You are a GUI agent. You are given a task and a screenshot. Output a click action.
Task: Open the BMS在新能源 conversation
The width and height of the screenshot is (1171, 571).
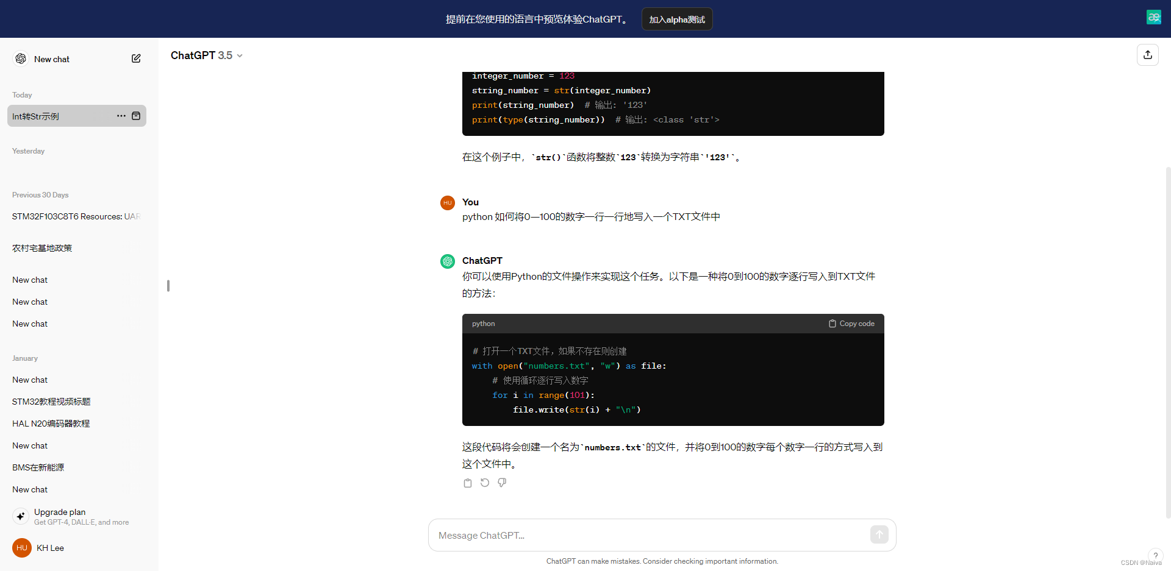click(76, 467)
